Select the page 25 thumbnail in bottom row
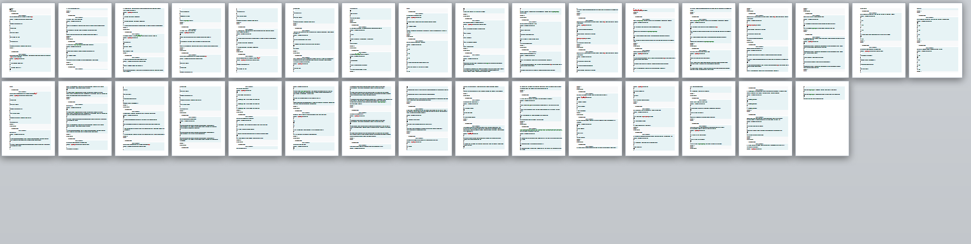Screen dimensions: 971x244 pos(425,118)
